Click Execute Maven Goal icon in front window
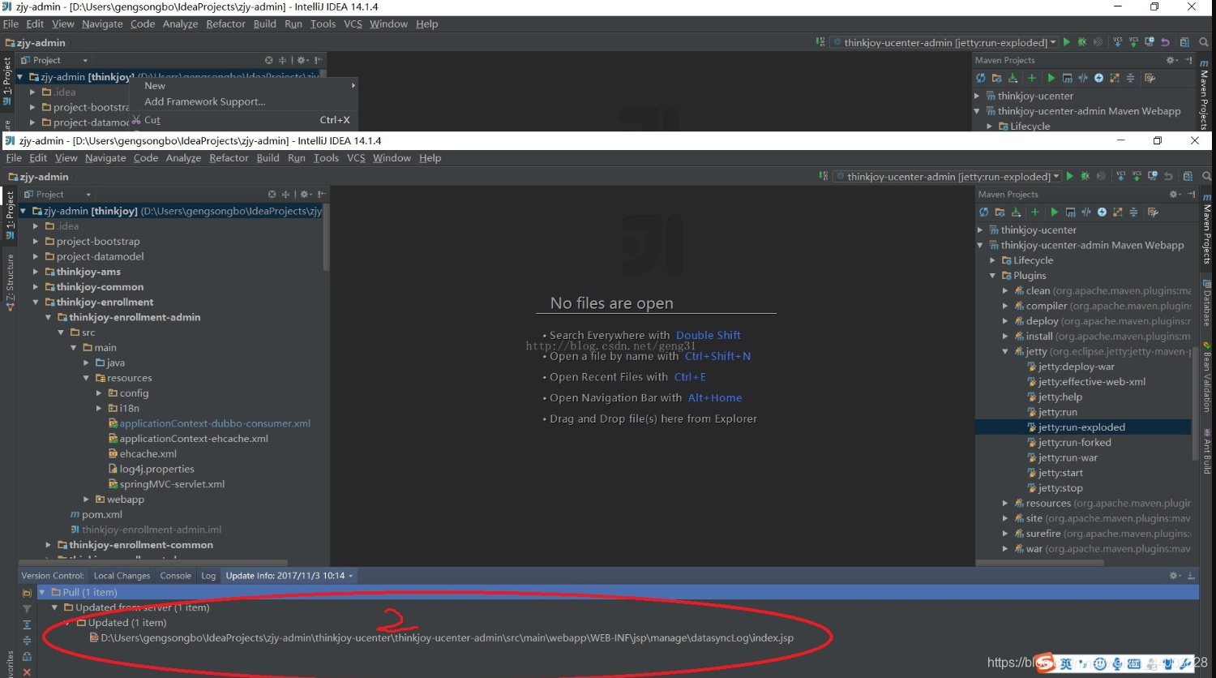Viewport: 1216px width, 678px height. click(x=1070, y=212)
